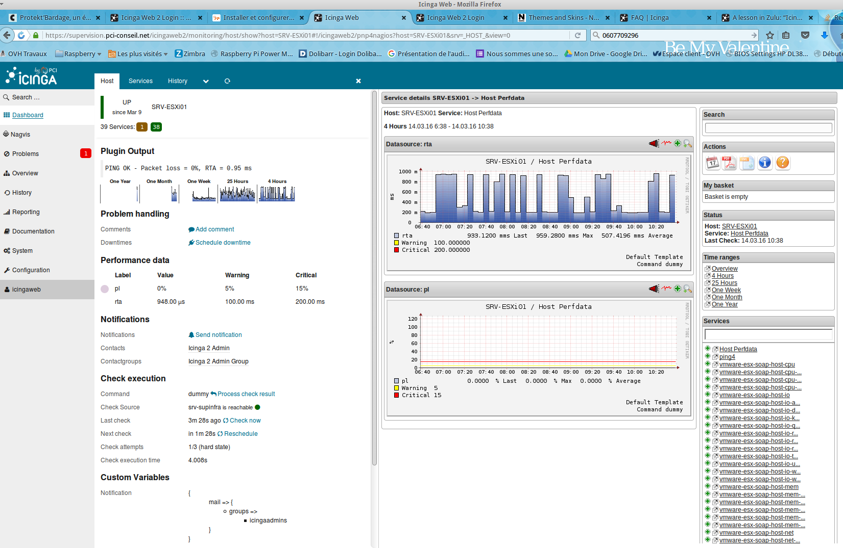Click the green 38 services OK badge
Image resolution: width=843 pixels, height=548 pixels.
156,127
